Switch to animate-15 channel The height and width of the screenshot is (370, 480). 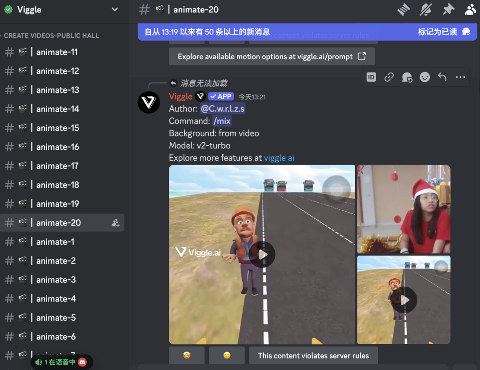(62, 128)
